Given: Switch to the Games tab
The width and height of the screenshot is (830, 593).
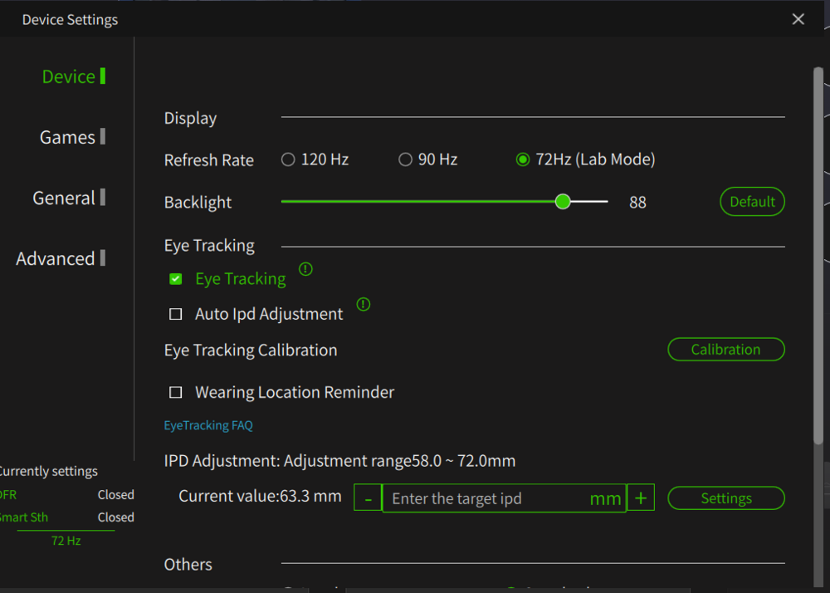Looking at the screenshot, I should (x=68, y=137).
